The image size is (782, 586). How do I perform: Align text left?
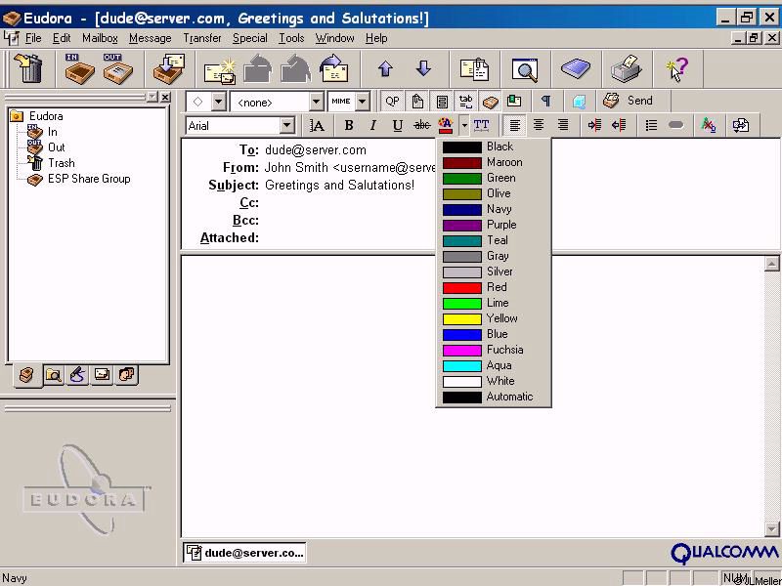tap(514, 125)
